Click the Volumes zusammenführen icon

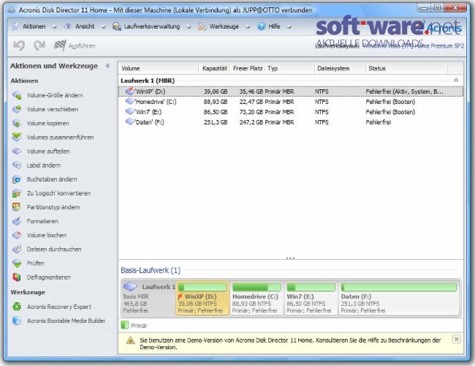pos(17,137)
